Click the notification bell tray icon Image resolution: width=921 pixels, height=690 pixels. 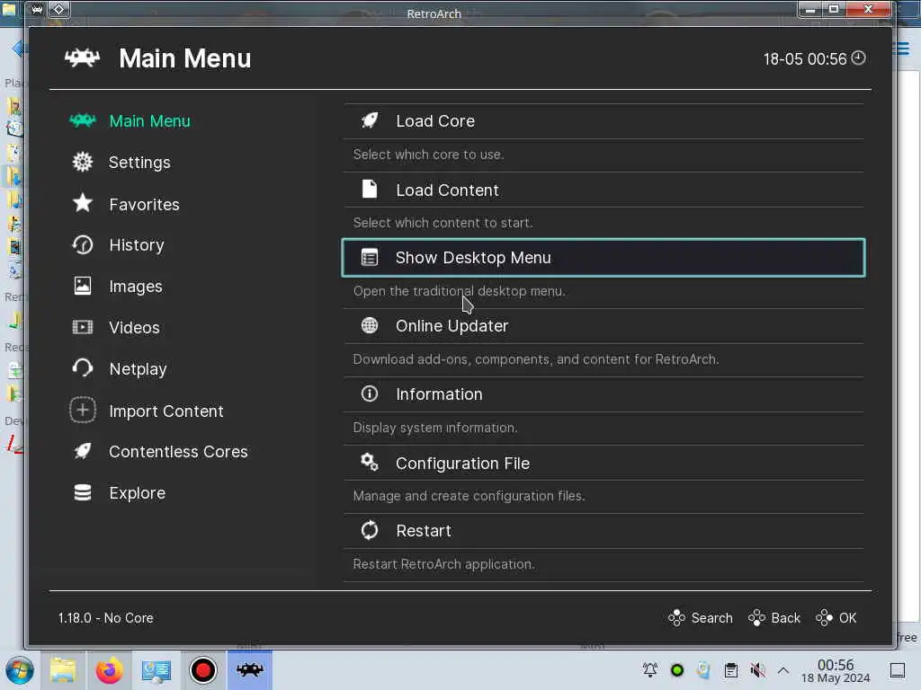pyautogui.click(x=649, y=670)
